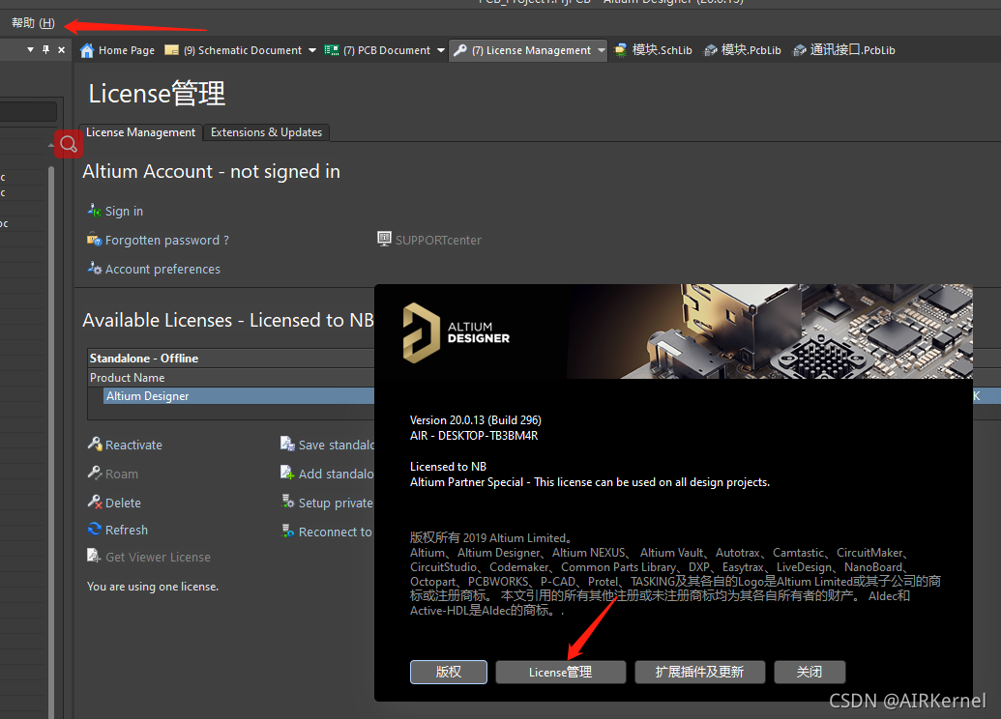The image size is (1001, 719).
Task: Click the Get Viewer License link
Action: coord(158,557)
